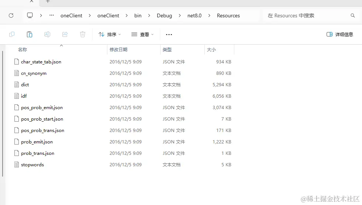Select the dict text file

25,85
